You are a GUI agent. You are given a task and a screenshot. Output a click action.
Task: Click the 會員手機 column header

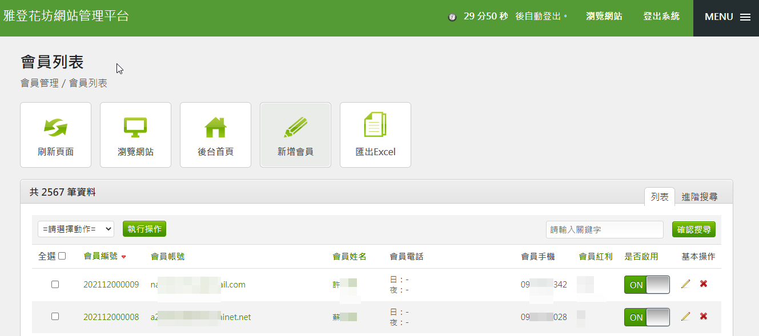(x=538, y=257)
